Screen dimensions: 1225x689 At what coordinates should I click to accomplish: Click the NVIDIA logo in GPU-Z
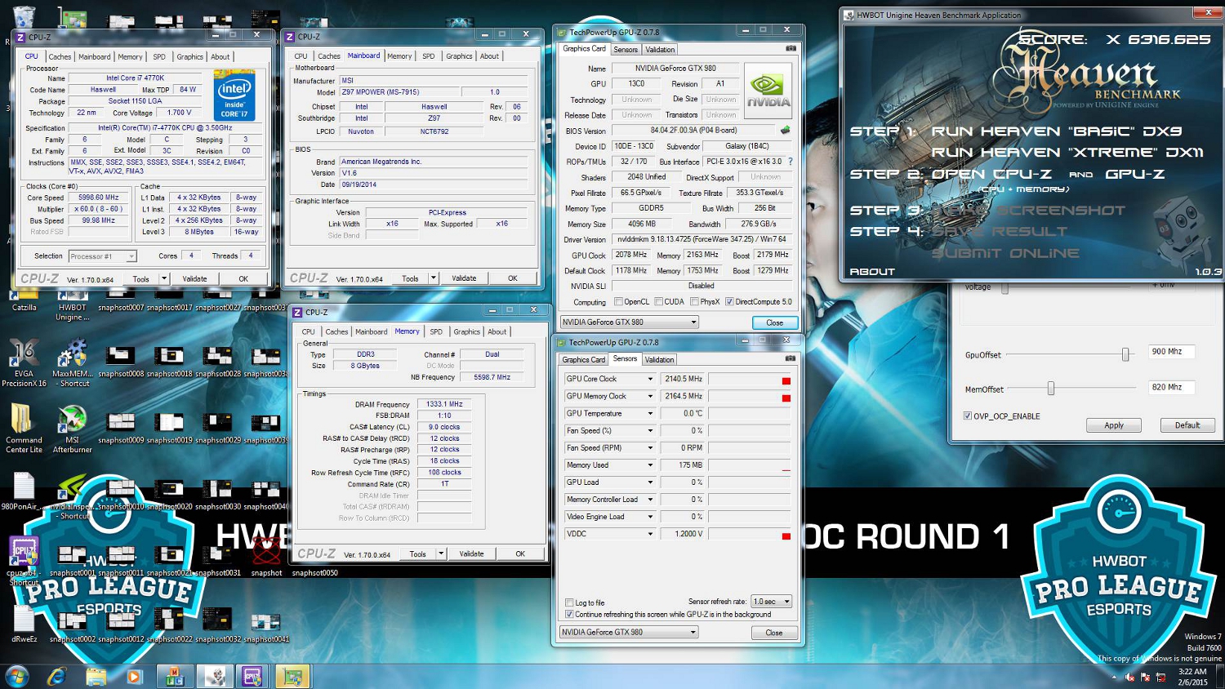pyautogui.click(x=768, y=91)
